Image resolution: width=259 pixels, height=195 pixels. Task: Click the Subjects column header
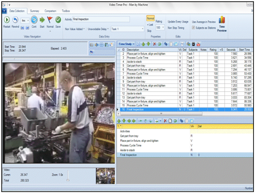click(x=193, y=50)
